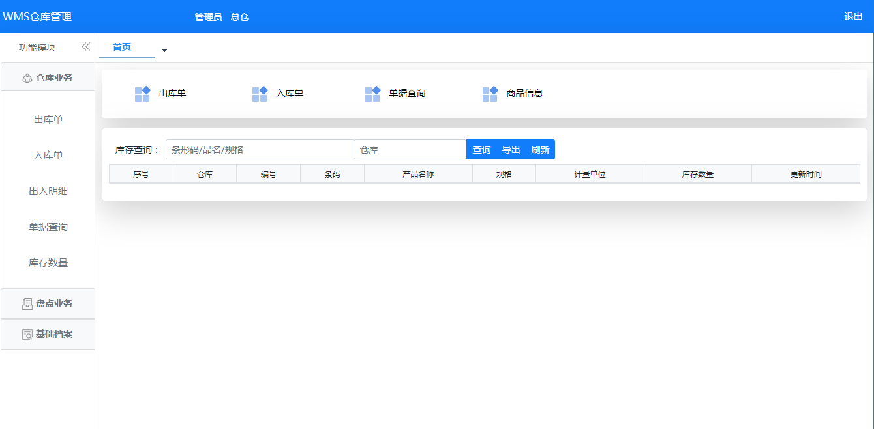The height and width of the screenshot is (429, 874).
Task: Click the 导出 button
Action: pyautogui.click(x=511, y=150)
